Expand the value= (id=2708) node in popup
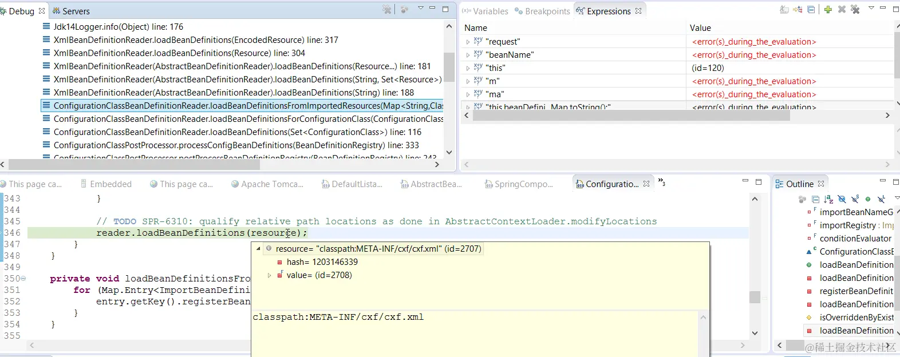This screenshot has width=900, height=357. click(270, 275)
